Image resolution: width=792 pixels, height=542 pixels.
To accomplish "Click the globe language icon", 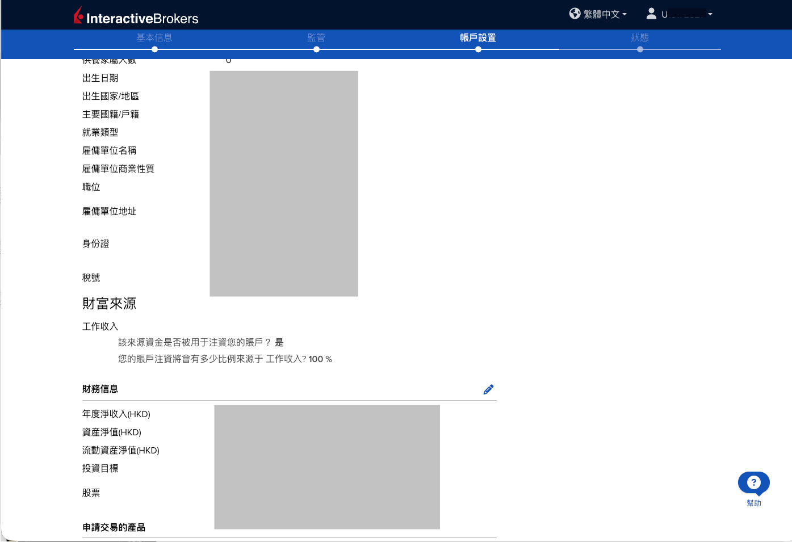I will pos(575,14).
